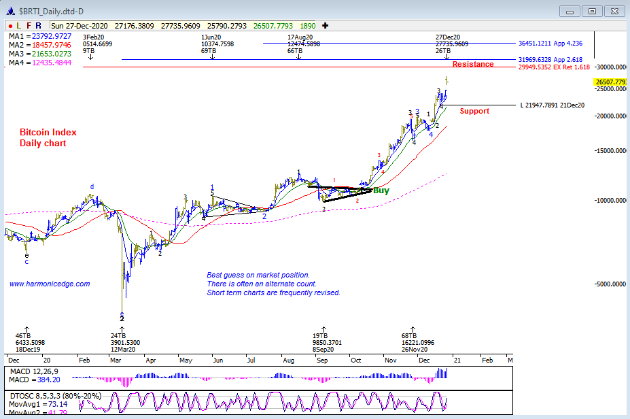Select the red Support label
Viewport: 630px width, 419px height.
[474, 111]
